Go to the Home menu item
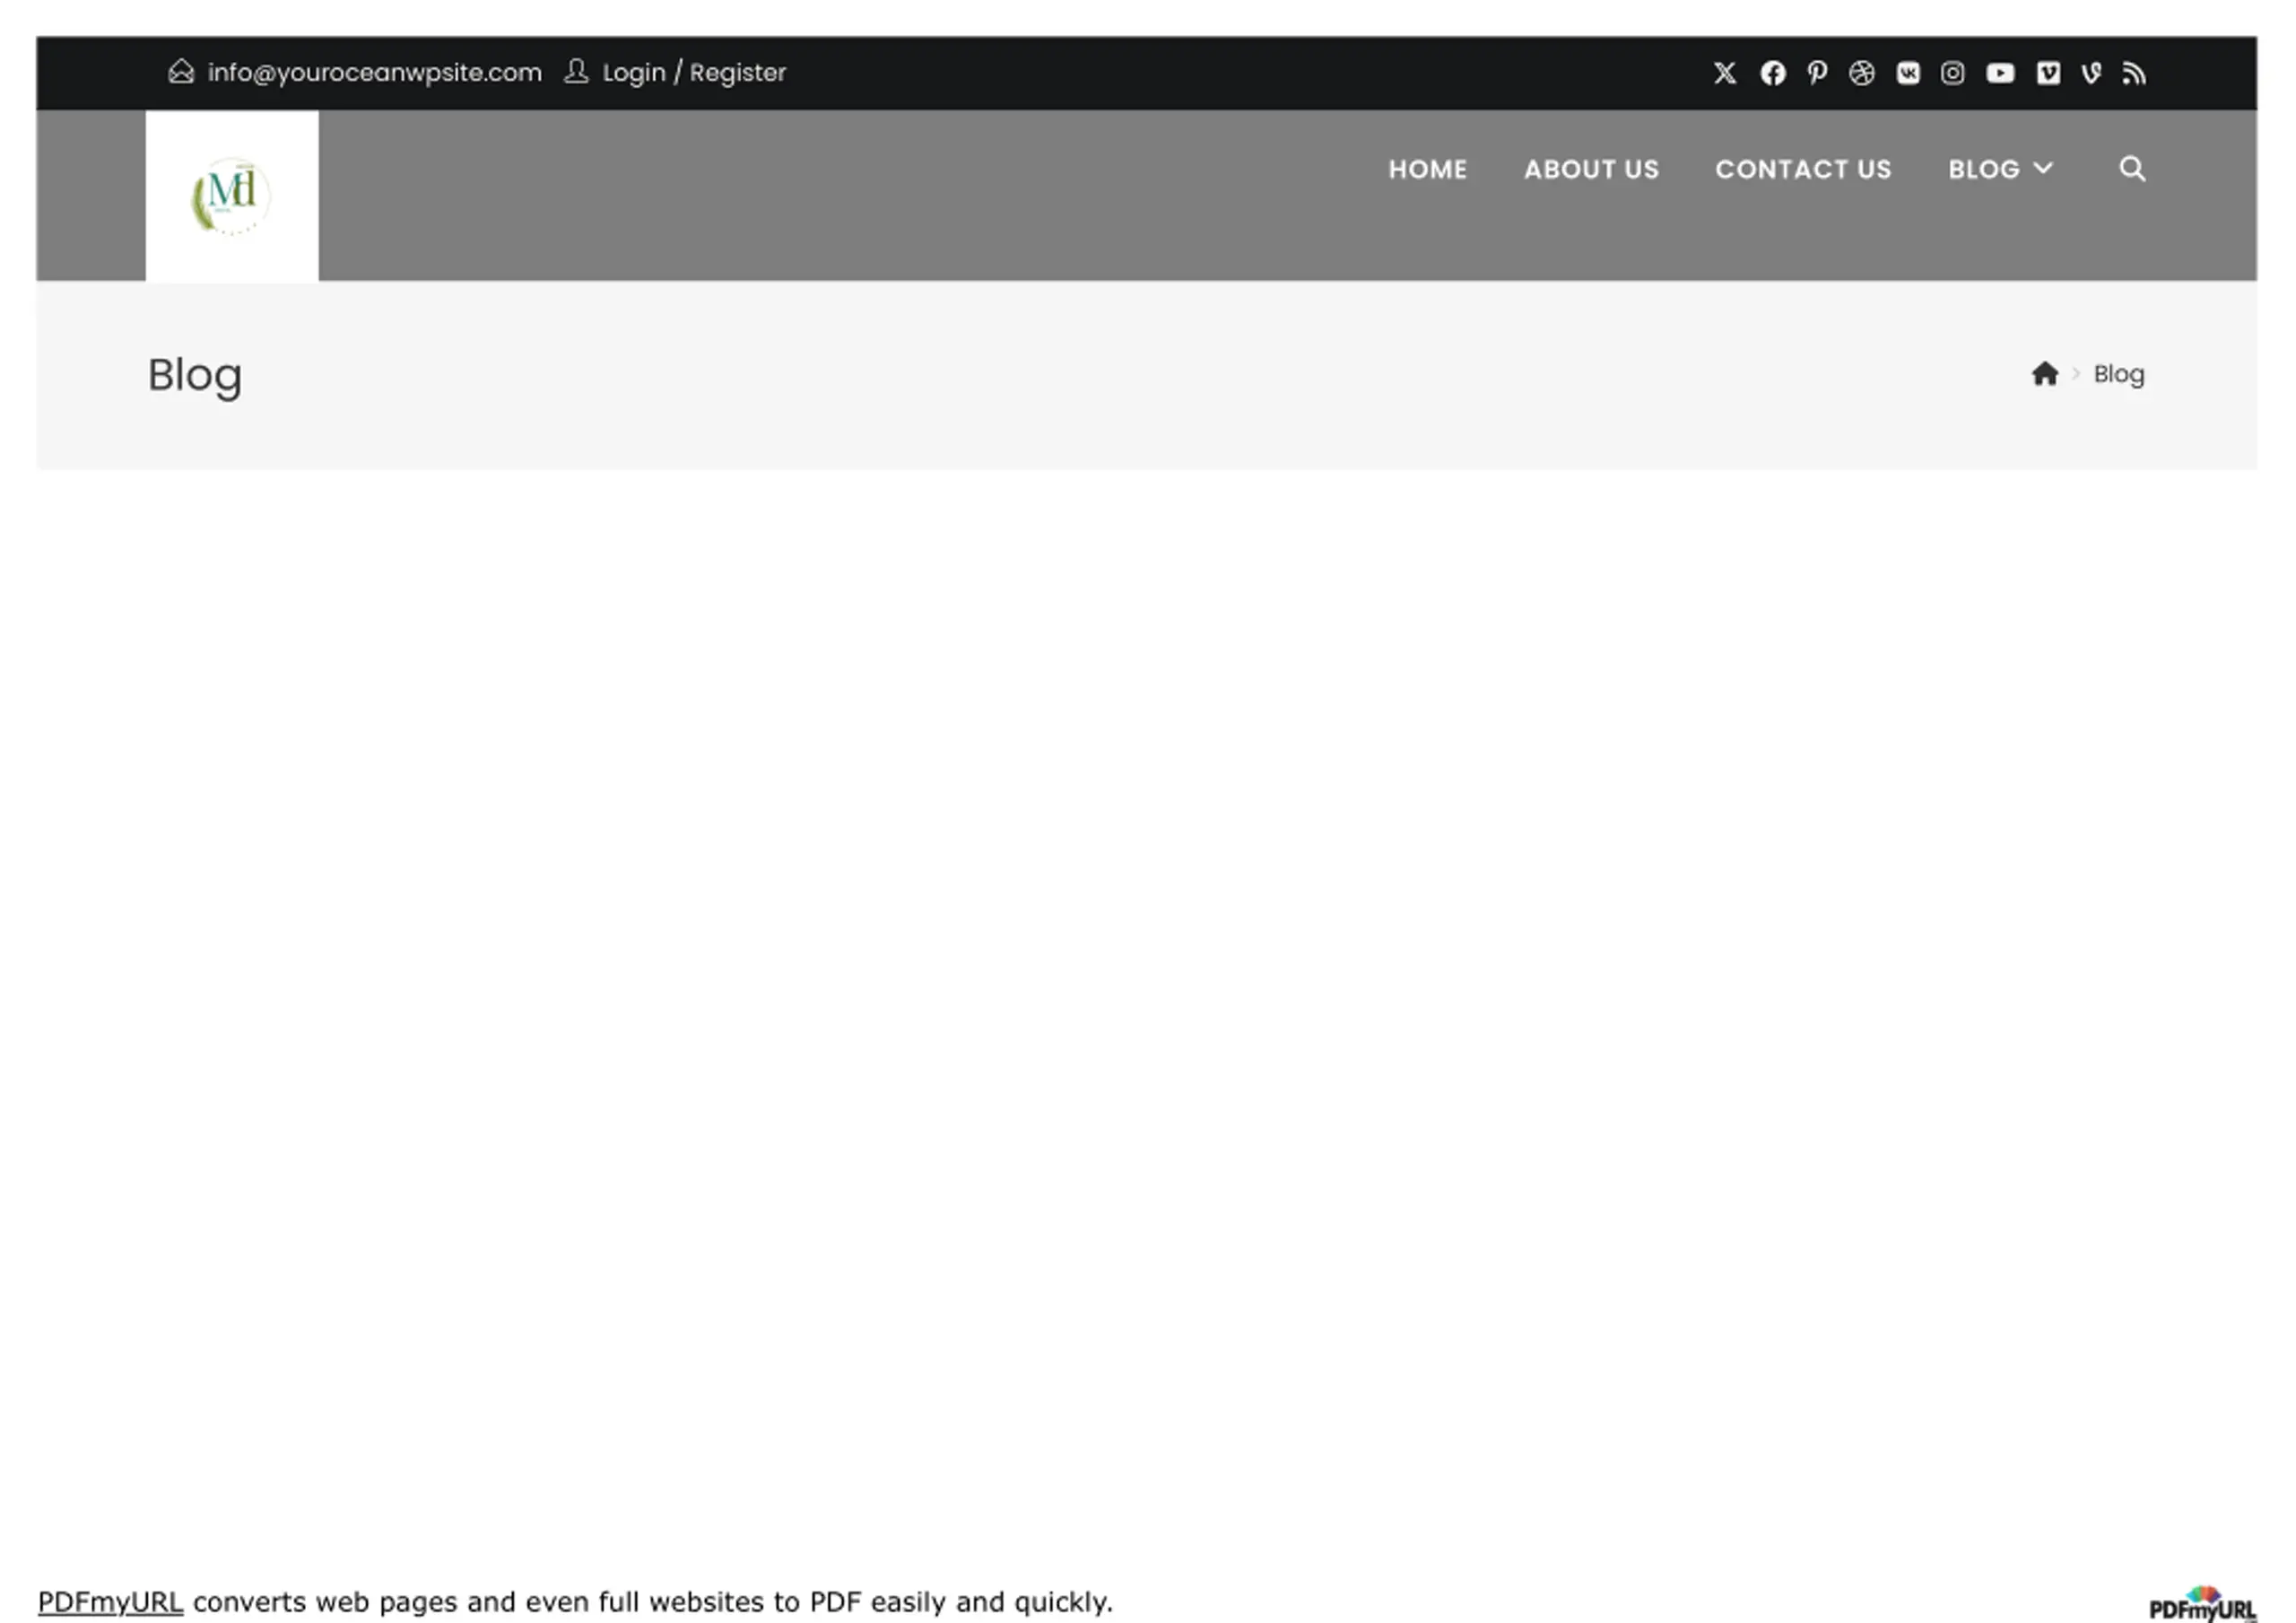Viewport: 2296px width, 1623px height. tap(1427, 169)
